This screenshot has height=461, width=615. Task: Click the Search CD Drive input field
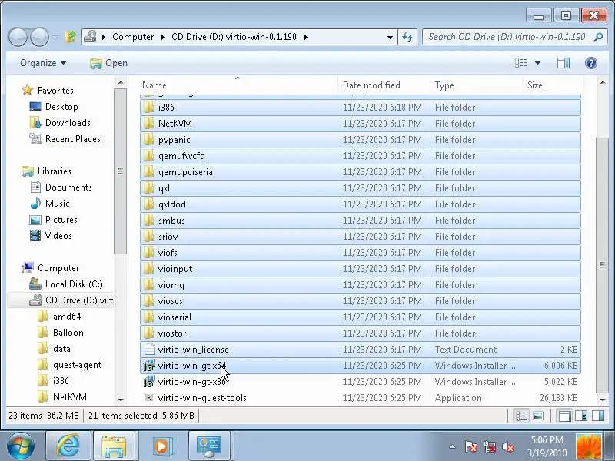[507, 37]
